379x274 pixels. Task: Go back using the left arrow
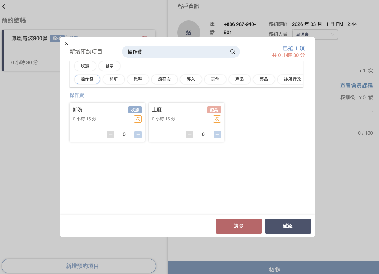click(x=4, y=6)
